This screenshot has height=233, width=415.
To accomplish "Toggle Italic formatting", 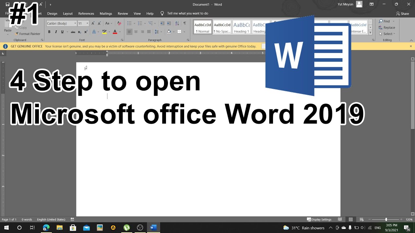I will coord(56,32).
